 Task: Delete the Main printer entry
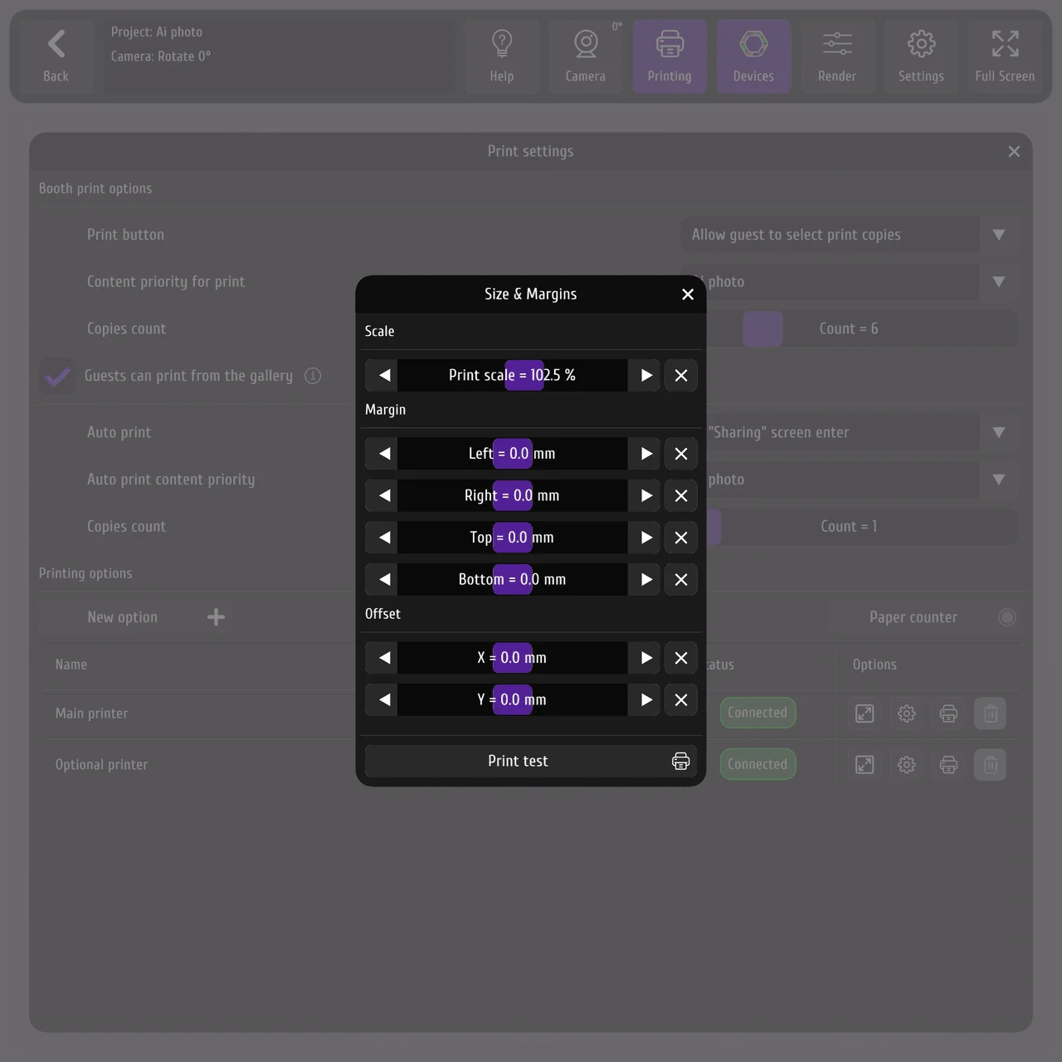coord(990,714)
